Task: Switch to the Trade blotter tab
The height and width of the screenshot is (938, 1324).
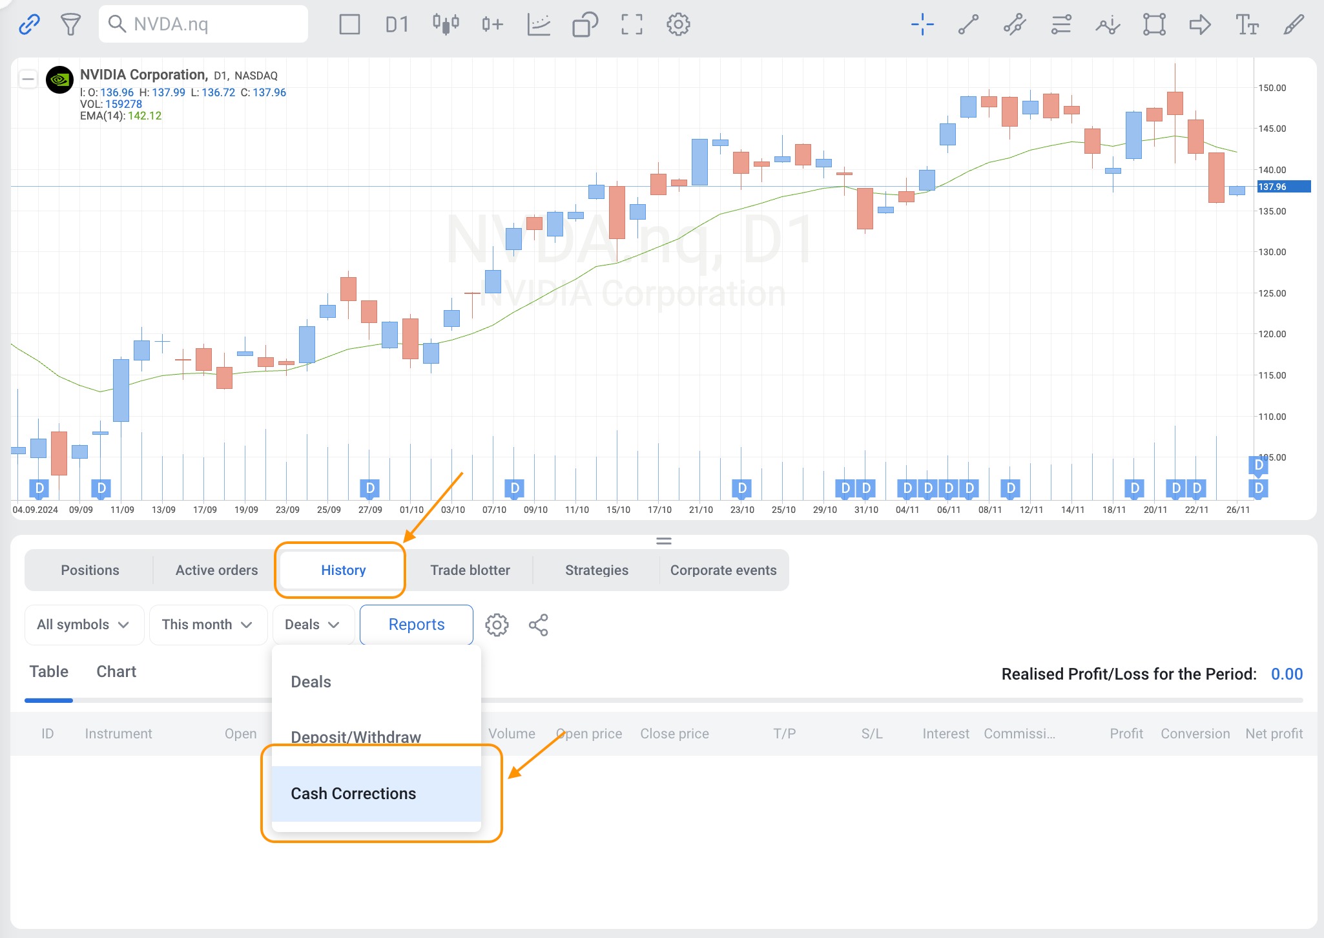Action: (470, 570)
